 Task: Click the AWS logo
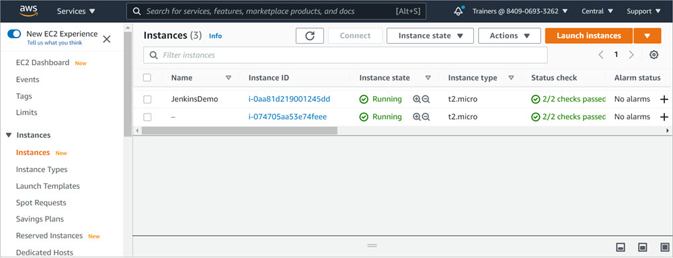coord(28,11)
